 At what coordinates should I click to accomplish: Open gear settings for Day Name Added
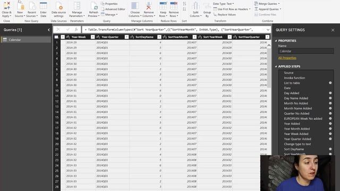point(330,98)
